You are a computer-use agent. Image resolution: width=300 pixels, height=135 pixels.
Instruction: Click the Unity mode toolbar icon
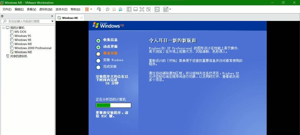pos(148,9)
